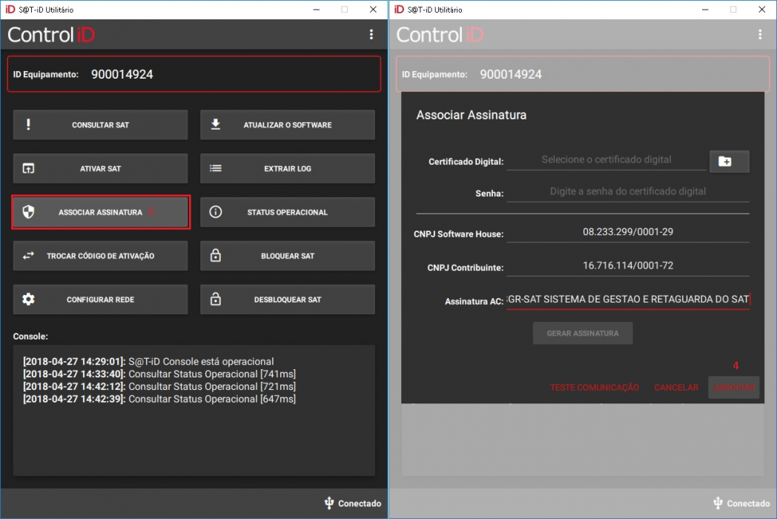Click the CNPJ Contribuinte field
777x519 pixels.
[x=628, y=265]
